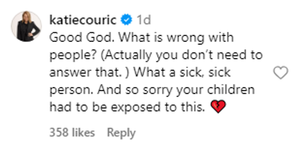Click the avatar of woman in black blazer
The width and height of the screenshot is (300, 150).
click(26, 26)
